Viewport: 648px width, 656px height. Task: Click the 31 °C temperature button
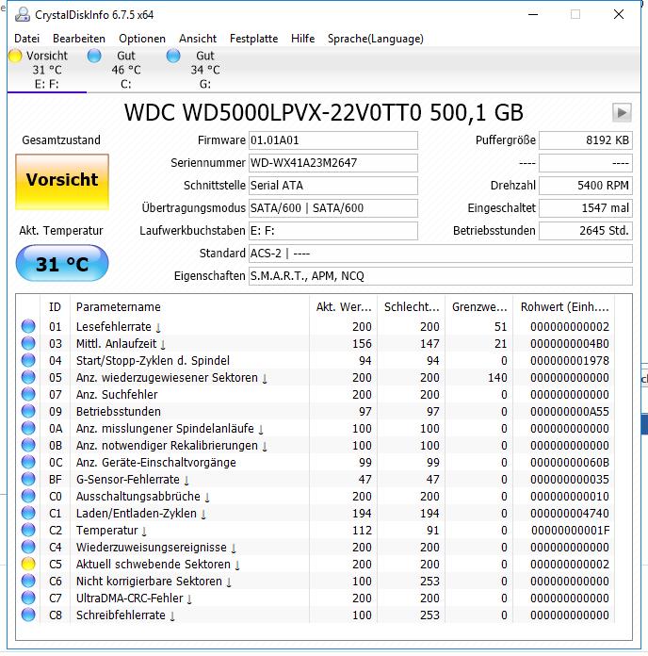[62, 264]
